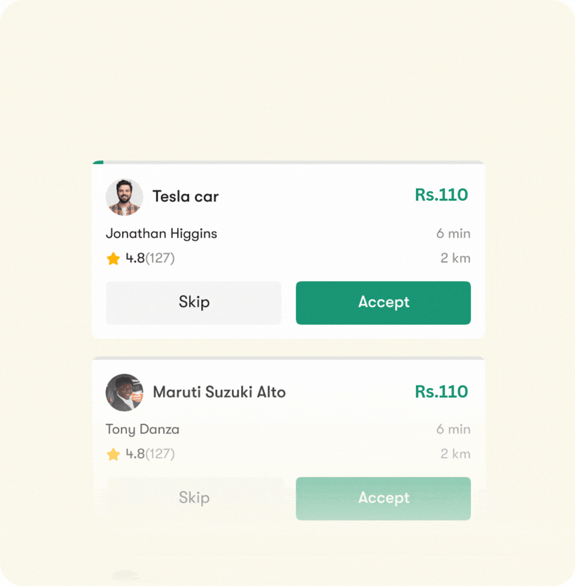Select the driver name Jonathan Higgins
Image resolution: width=575 pixels, height=586 pixels.
pyautogui.click(x=161, y=234)
